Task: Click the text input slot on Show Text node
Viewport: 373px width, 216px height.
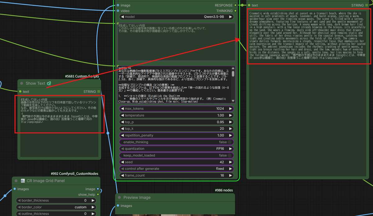Action: (20, 91)
